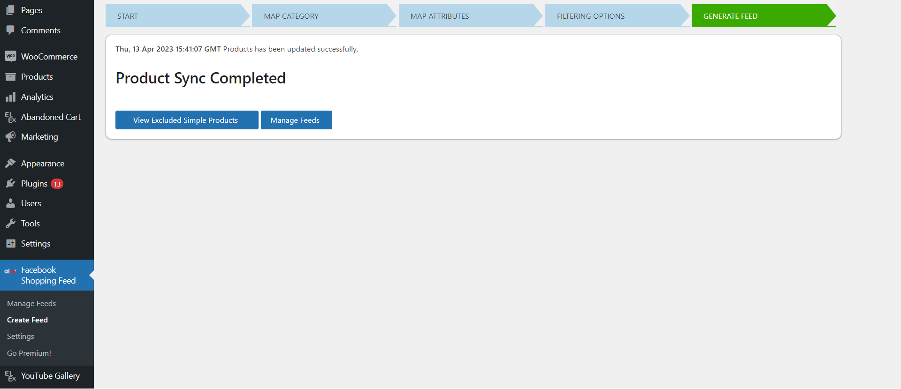Click the Abandoned Cart ELEX icon
The height and width of the screenshot is (389, 901).
[x=10, y=117]
